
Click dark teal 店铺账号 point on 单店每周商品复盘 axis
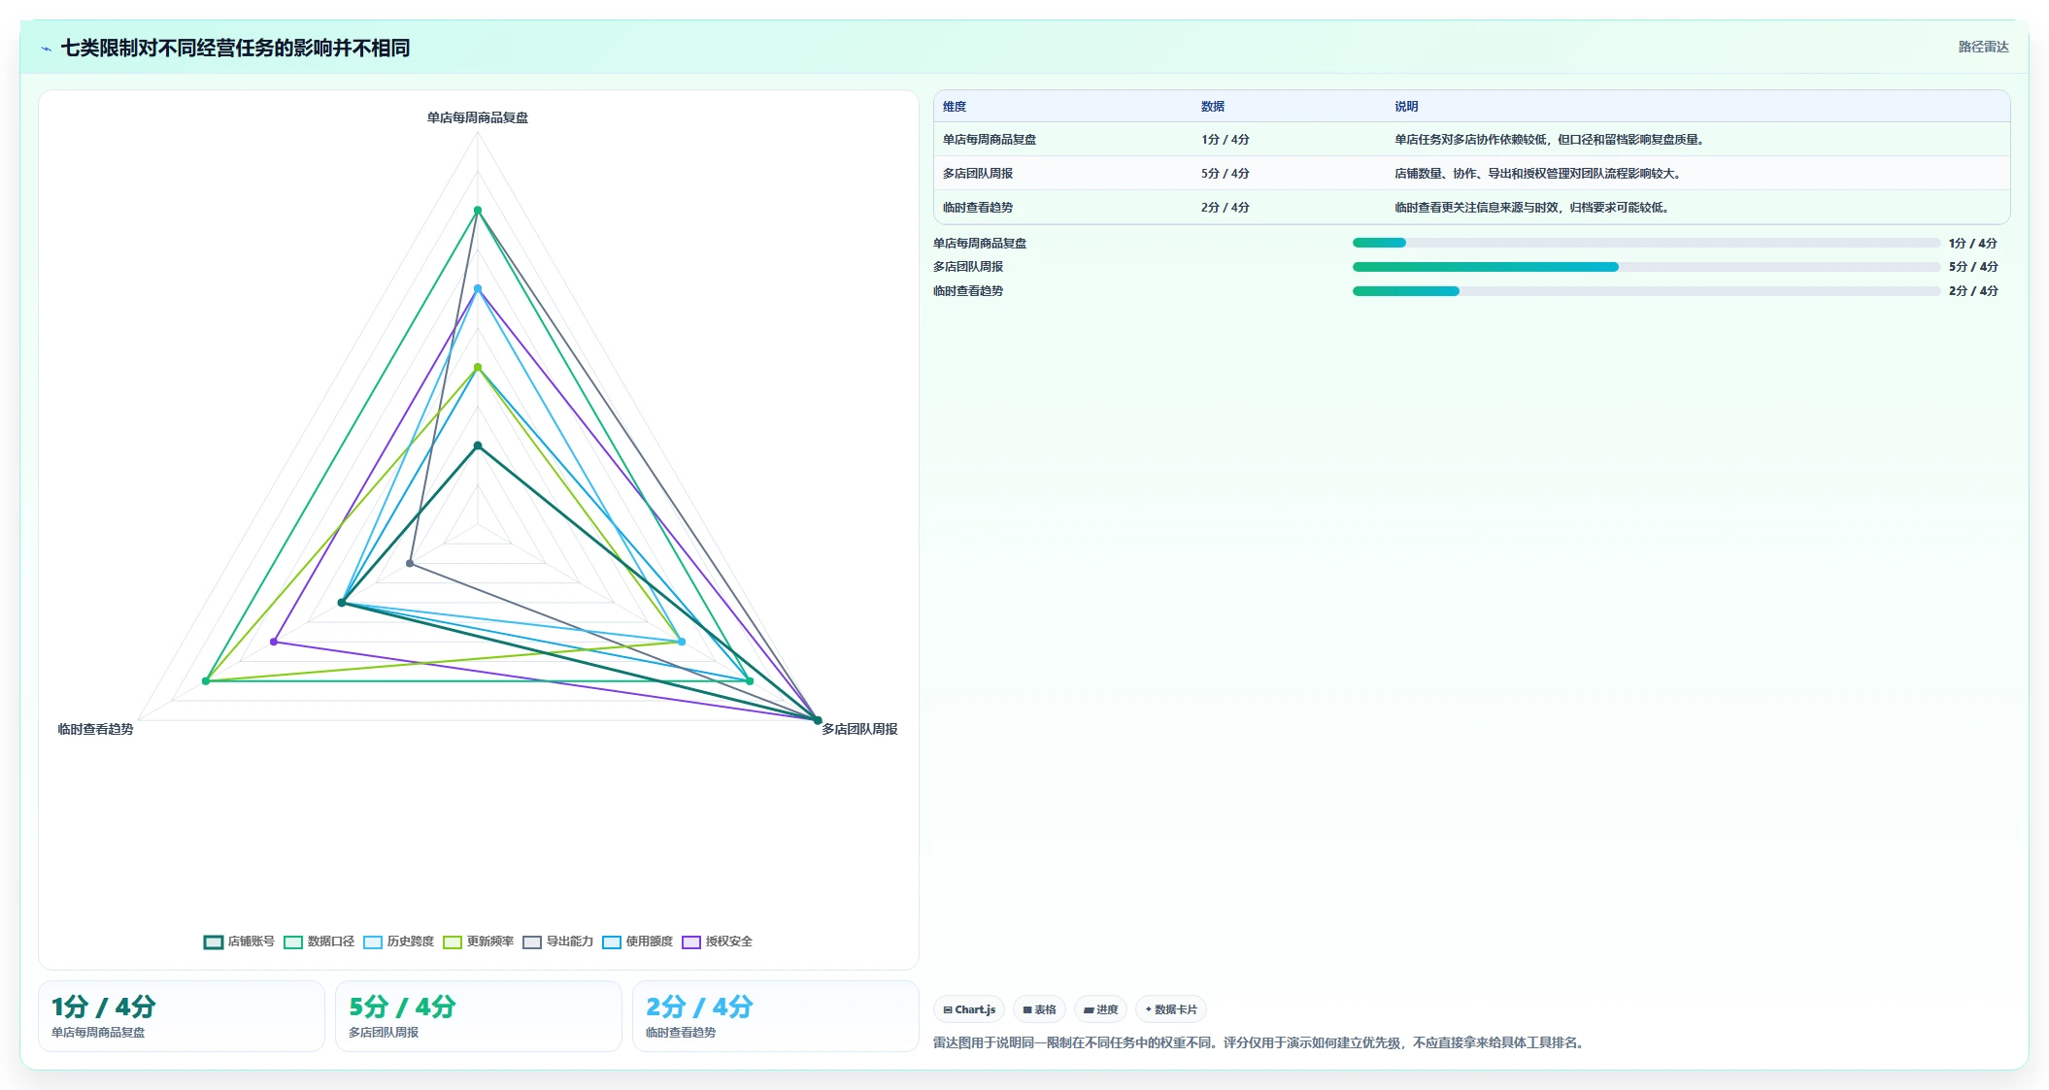click(478, 446)
